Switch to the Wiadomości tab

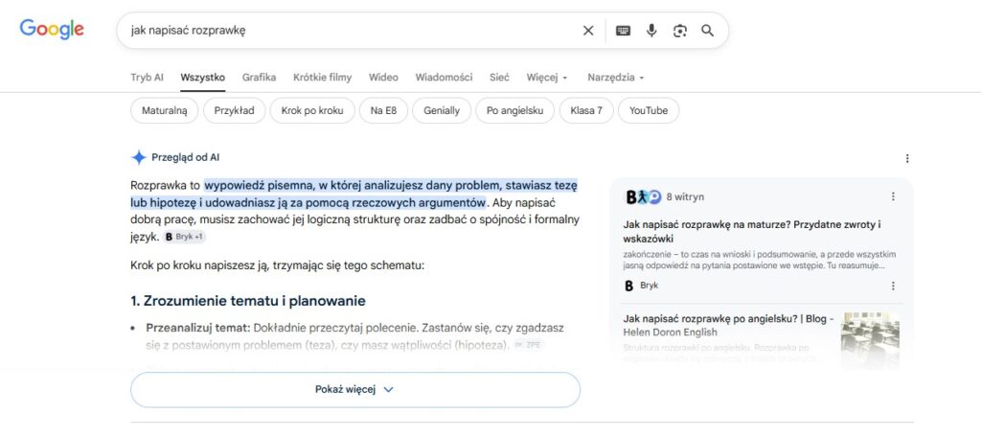click(x=444, y=78)
